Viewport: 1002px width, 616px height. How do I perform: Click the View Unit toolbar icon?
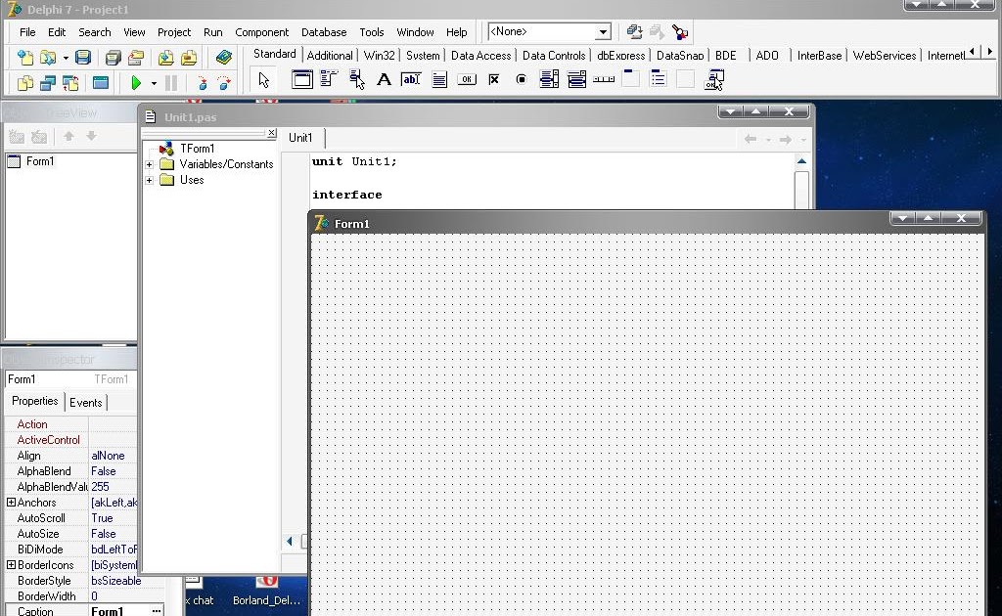pos(24,83)
